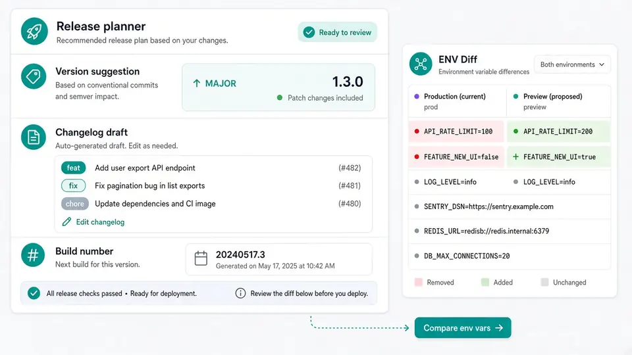This screenshot has height=355, width=632.
Task: Click the rocket Release planner icon
Action: click(x=34, y=31)
